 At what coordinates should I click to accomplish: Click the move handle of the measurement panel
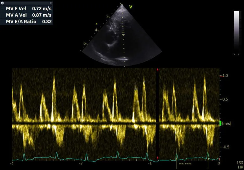point(51,3)
